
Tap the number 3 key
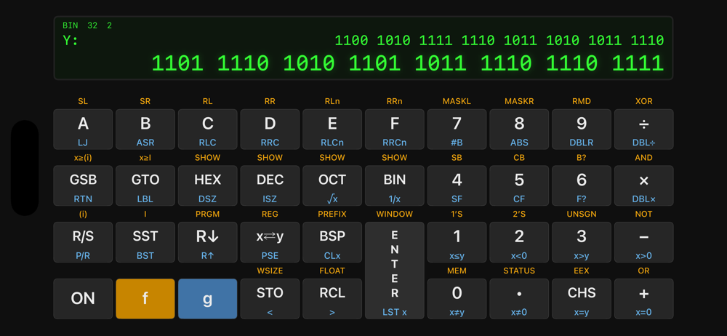pyautogui.click(x=582, y=242)
